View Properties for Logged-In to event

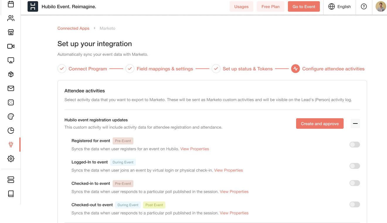[x=228, y=170]
